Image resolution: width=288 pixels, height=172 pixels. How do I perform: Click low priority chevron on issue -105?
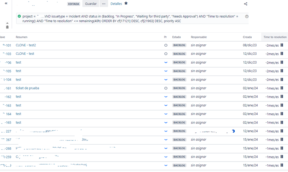click(x=166, y=71)
